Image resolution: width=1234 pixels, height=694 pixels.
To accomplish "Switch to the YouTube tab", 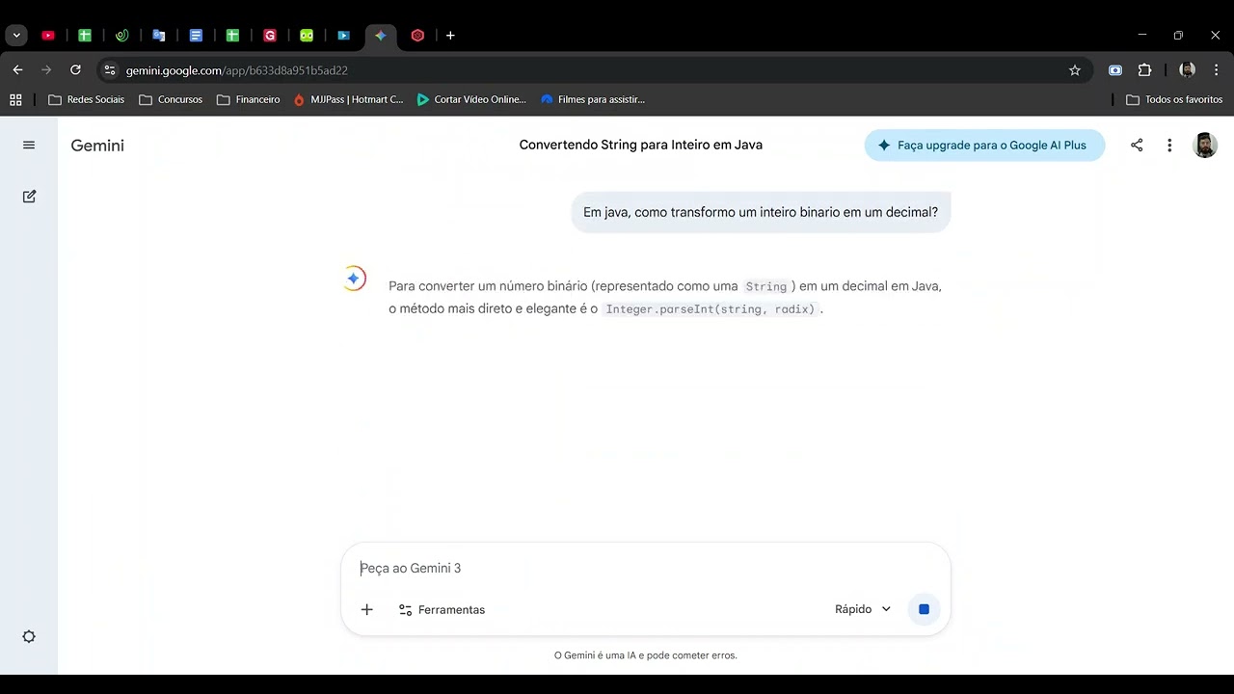I will tap(48, 36).
